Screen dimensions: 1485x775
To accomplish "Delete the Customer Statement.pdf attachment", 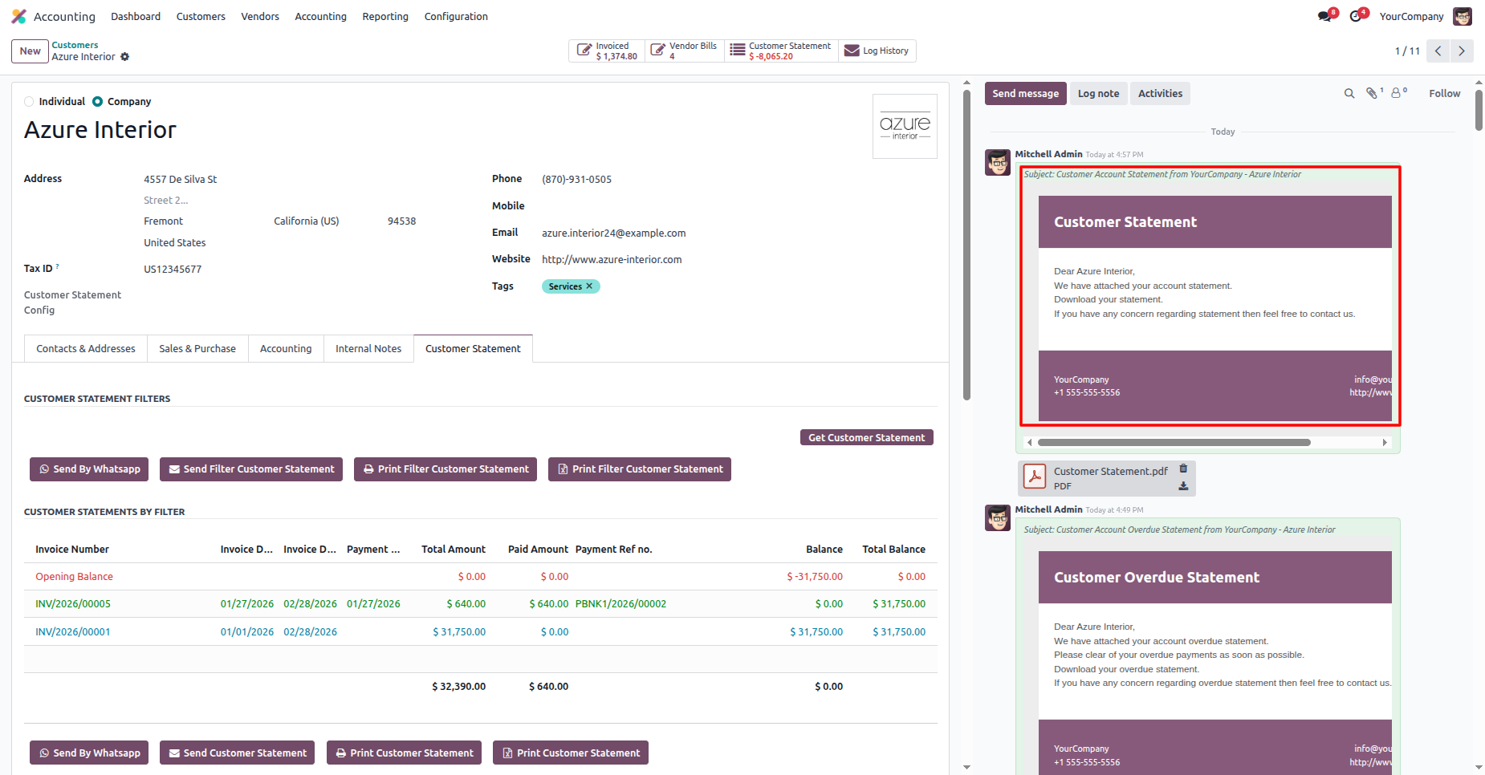I will (x=1183, y=469).
